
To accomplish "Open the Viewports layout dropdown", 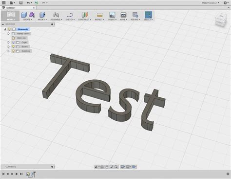I will (x=134, y=167).
